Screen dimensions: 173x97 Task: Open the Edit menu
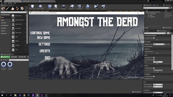(x=5, y=3)
